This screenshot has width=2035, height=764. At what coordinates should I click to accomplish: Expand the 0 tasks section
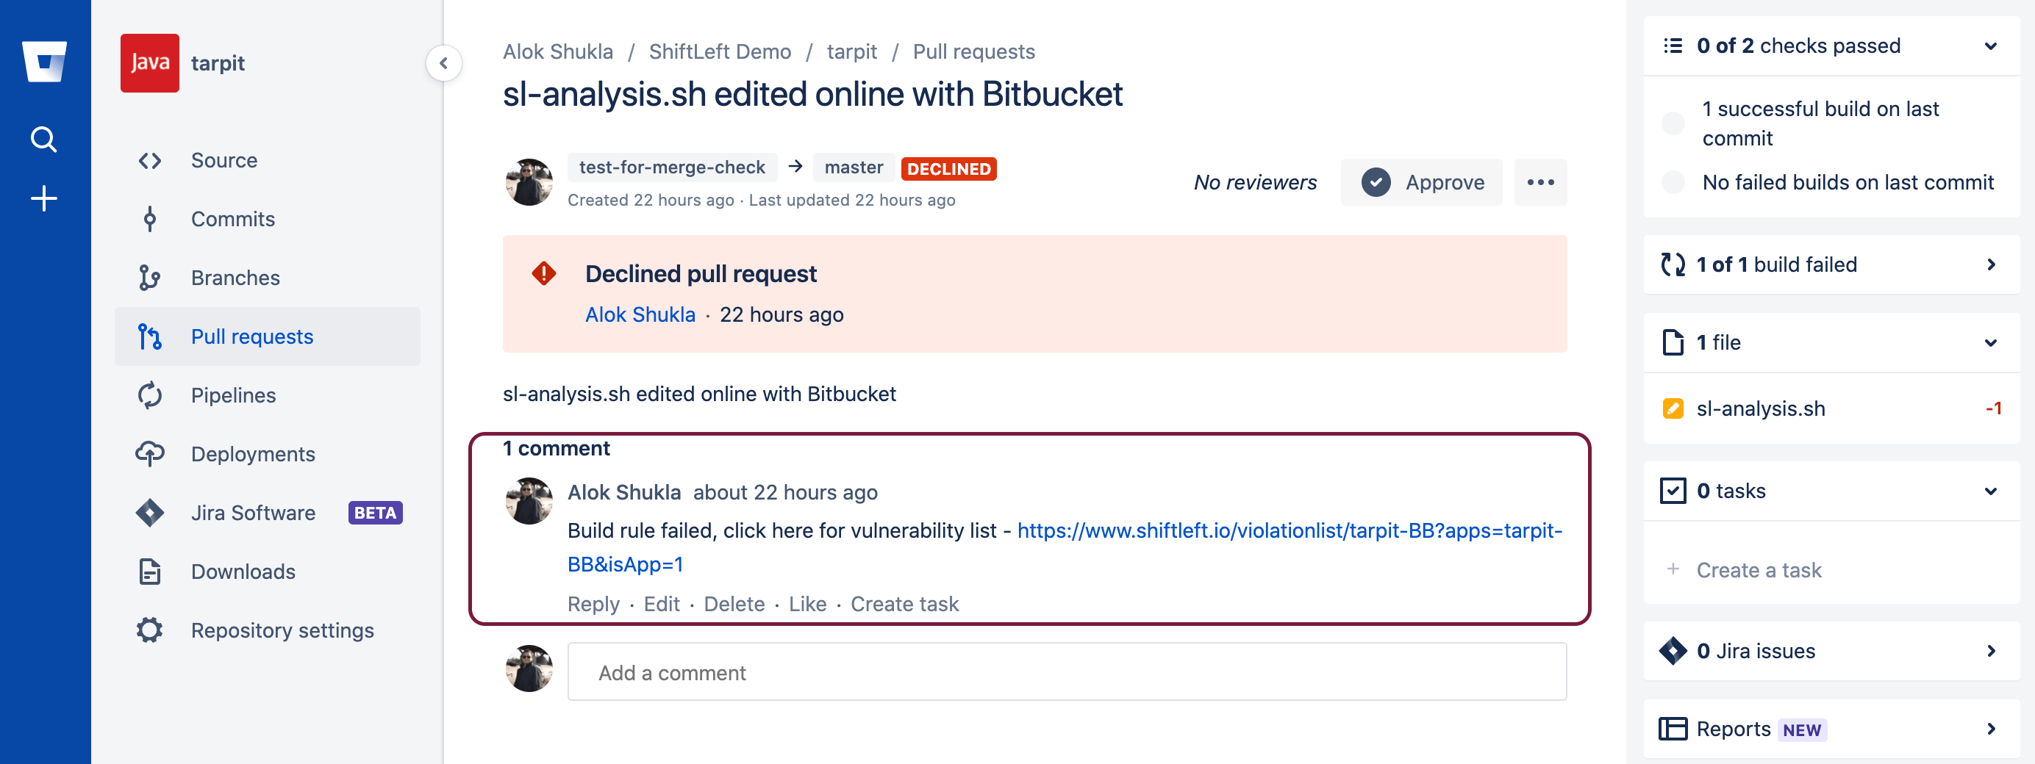coord(1991,490)
